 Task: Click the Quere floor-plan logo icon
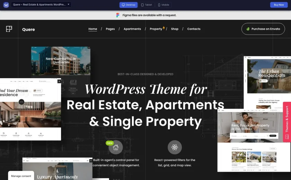9,29
